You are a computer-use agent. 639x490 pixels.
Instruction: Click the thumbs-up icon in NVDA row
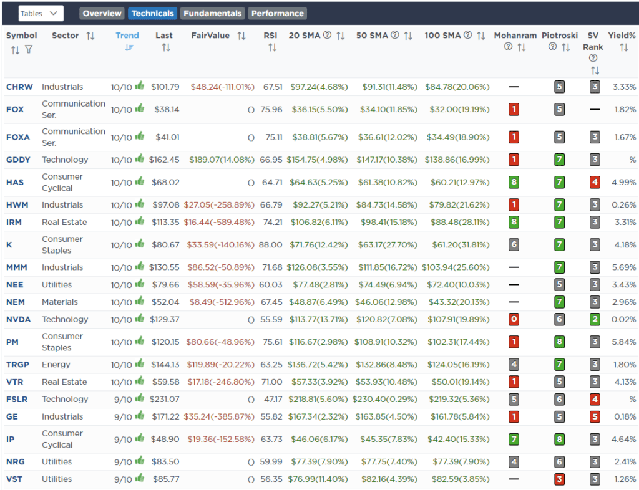140,318
